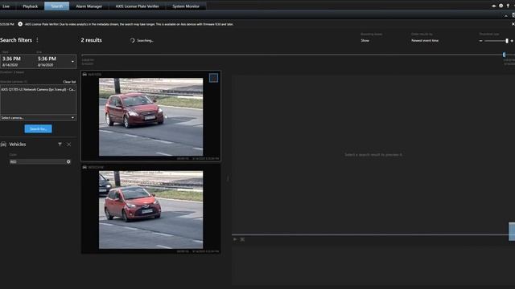Collapse the top toolbar with chevron

[x=506, y=16]
